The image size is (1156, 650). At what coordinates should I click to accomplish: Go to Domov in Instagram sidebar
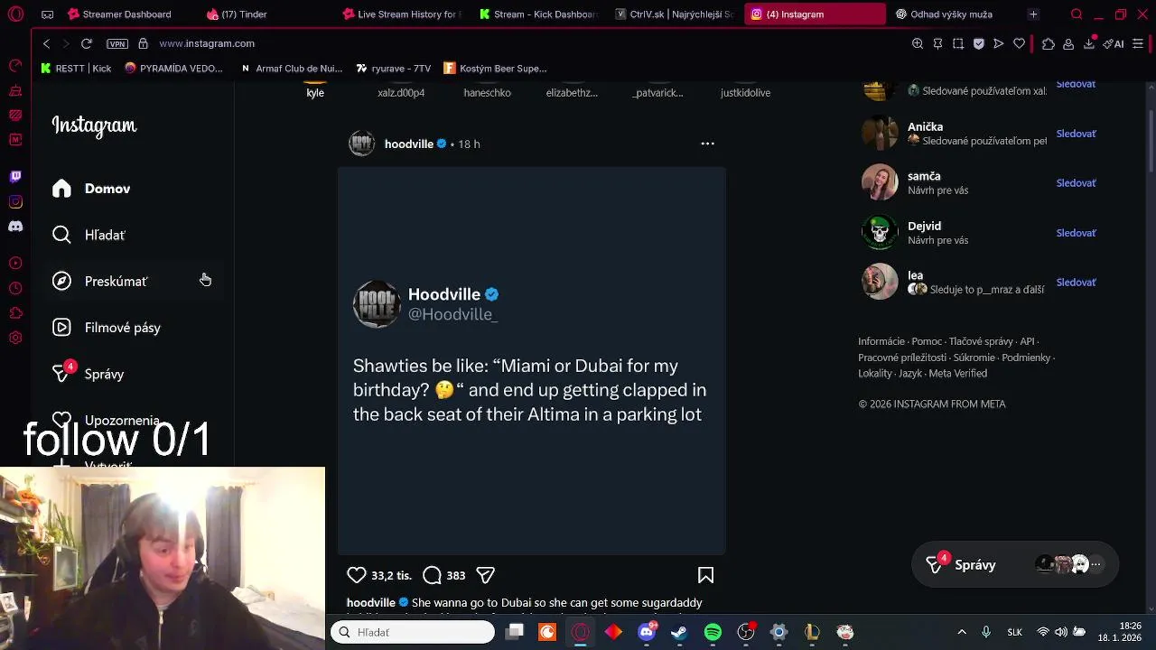click(x=91, y=189)
